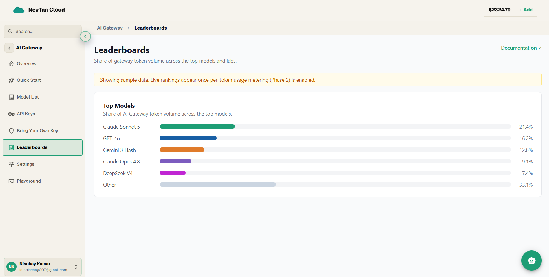Click the Ai Gateway breadcrumb link
This screenshot has height=277, width=549.
(110, 28)
